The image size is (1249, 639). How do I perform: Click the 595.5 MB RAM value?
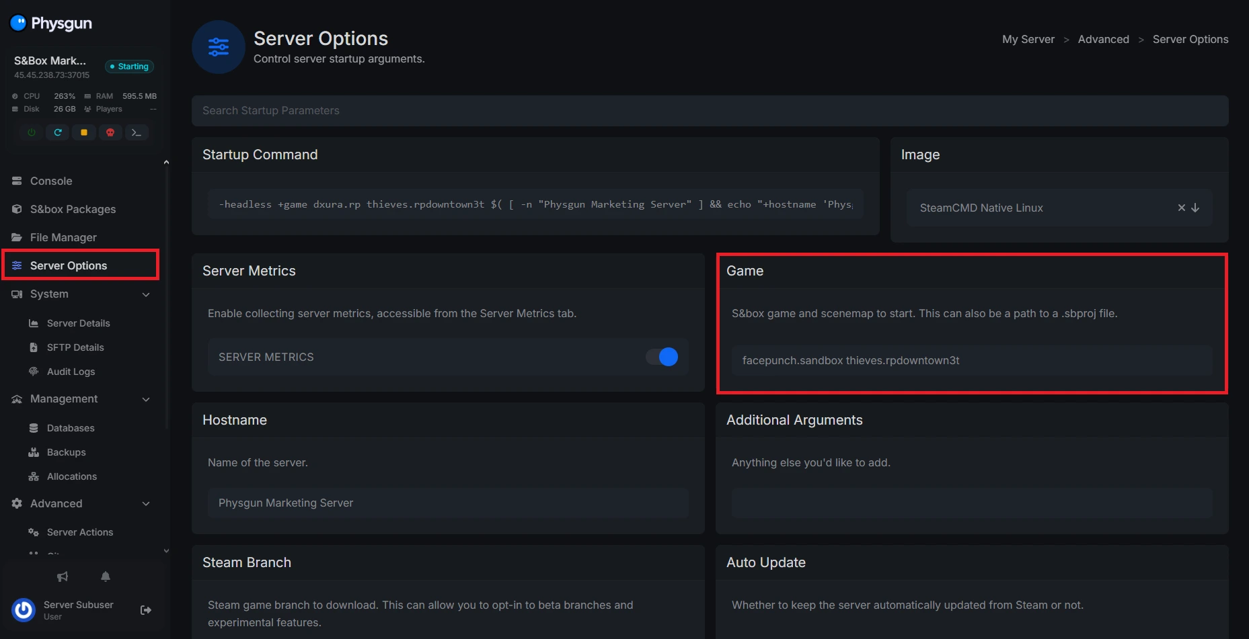[139, 96]
